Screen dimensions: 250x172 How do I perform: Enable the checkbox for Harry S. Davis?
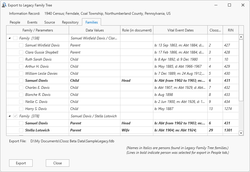(21, 109)
